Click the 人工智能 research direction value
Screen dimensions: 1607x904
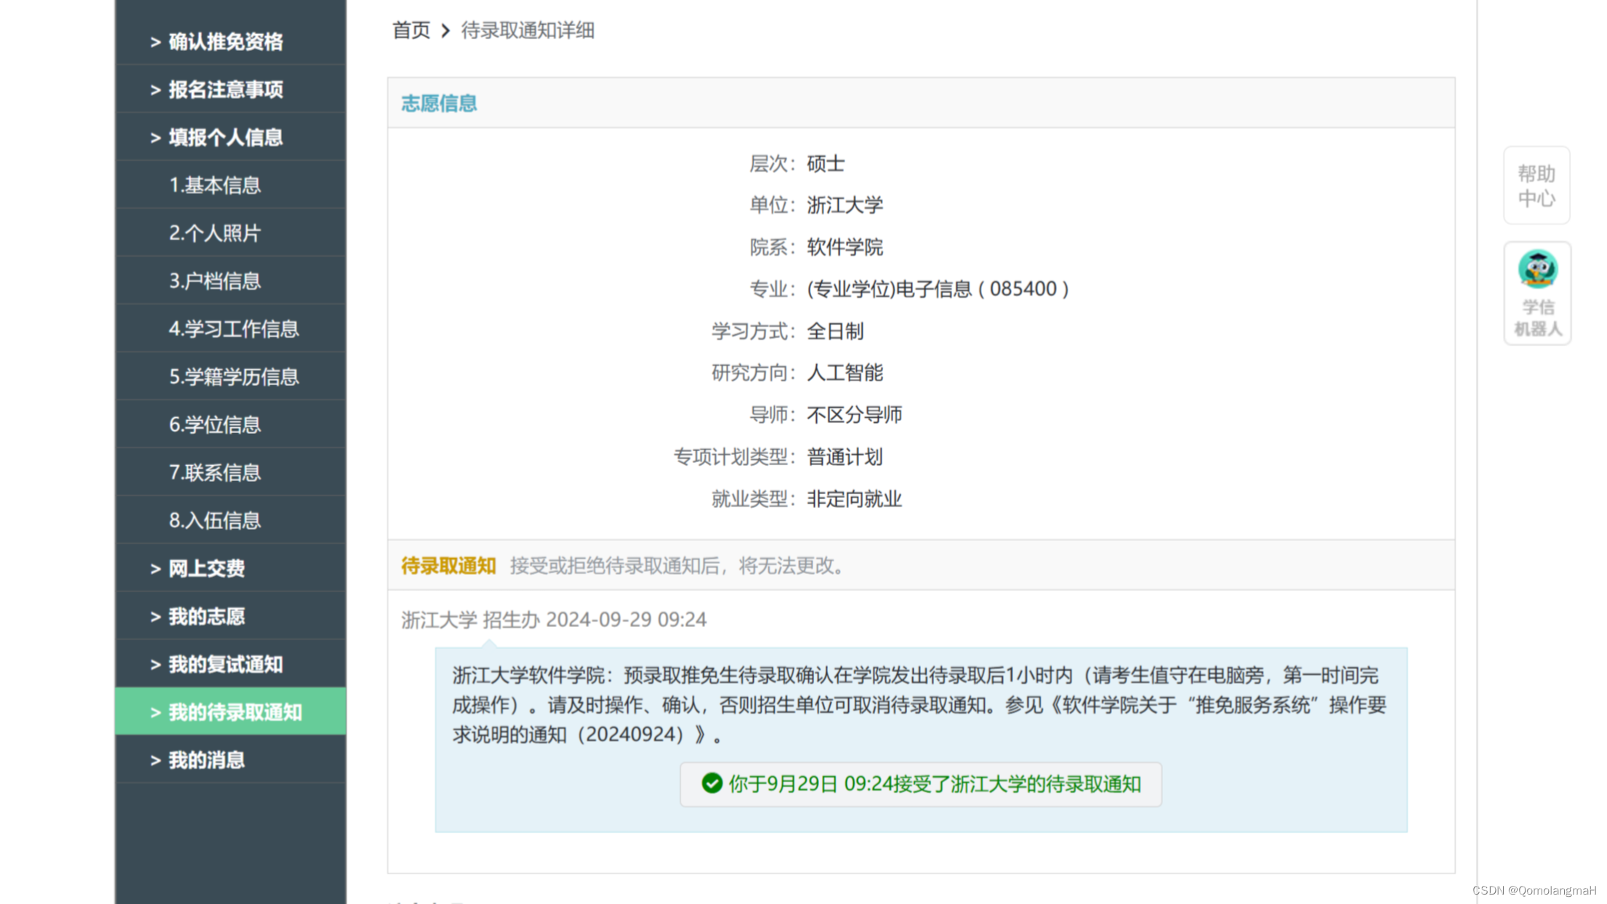pyautogui.click(x=845, y=373)
